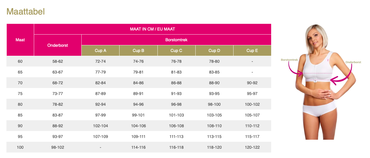Screen dimensions: 370x158
Task: Click the Cup B header cell
Action: (x=138, y=51)
